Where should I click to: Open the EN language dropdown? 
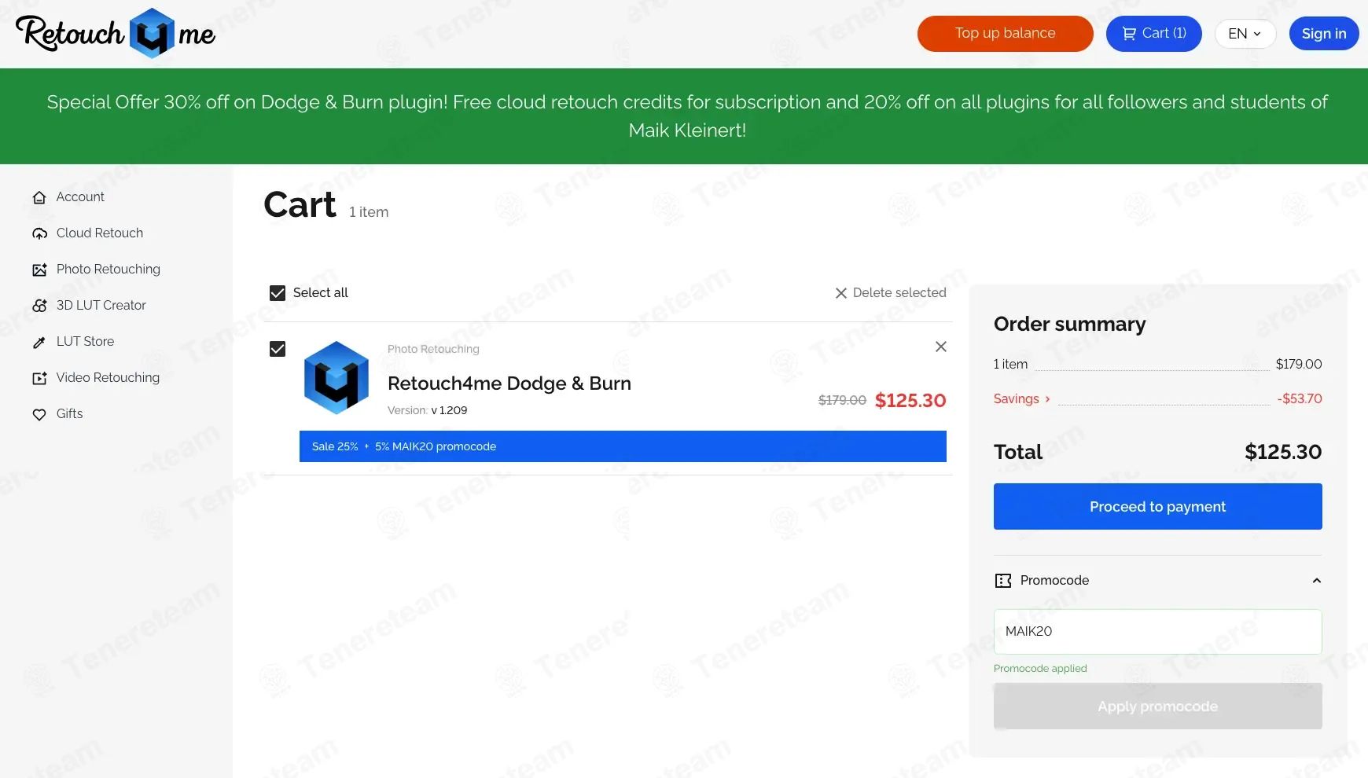pyautogui.click(x=1245, y=34)
